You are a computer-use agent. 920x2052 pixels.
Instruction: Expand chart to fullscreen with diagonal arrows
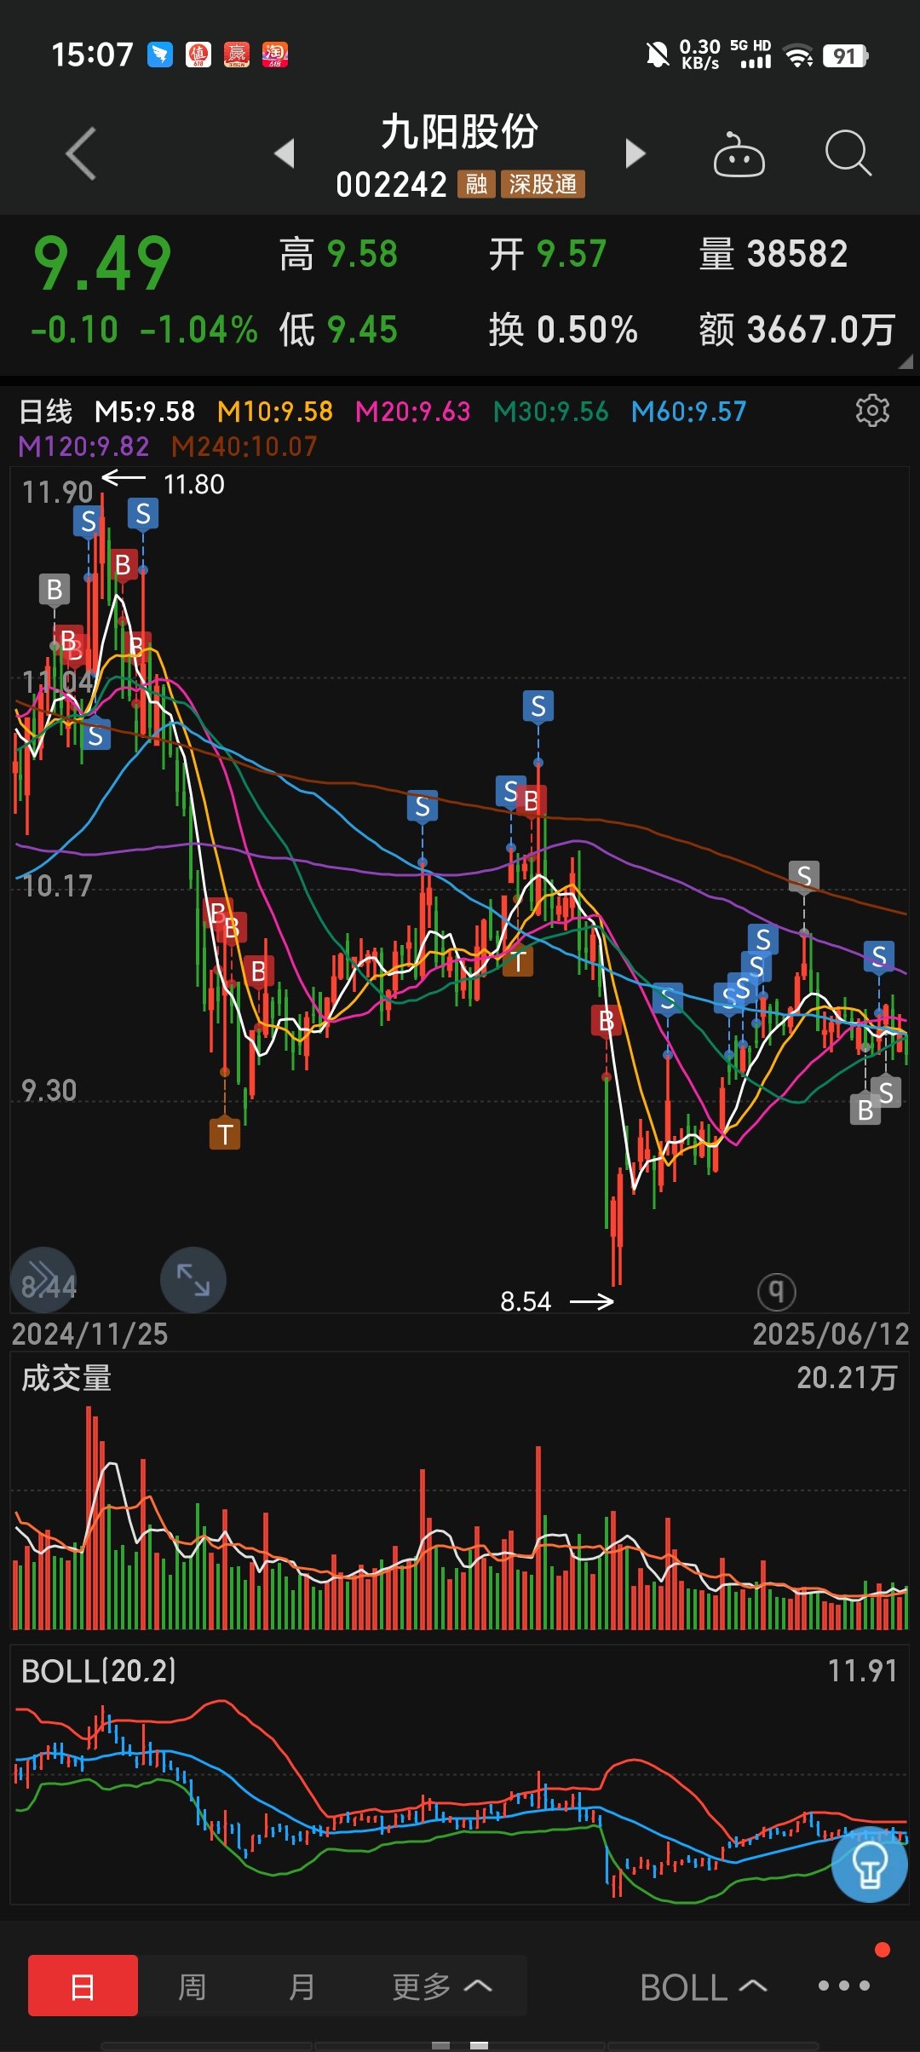(193, 1279)
